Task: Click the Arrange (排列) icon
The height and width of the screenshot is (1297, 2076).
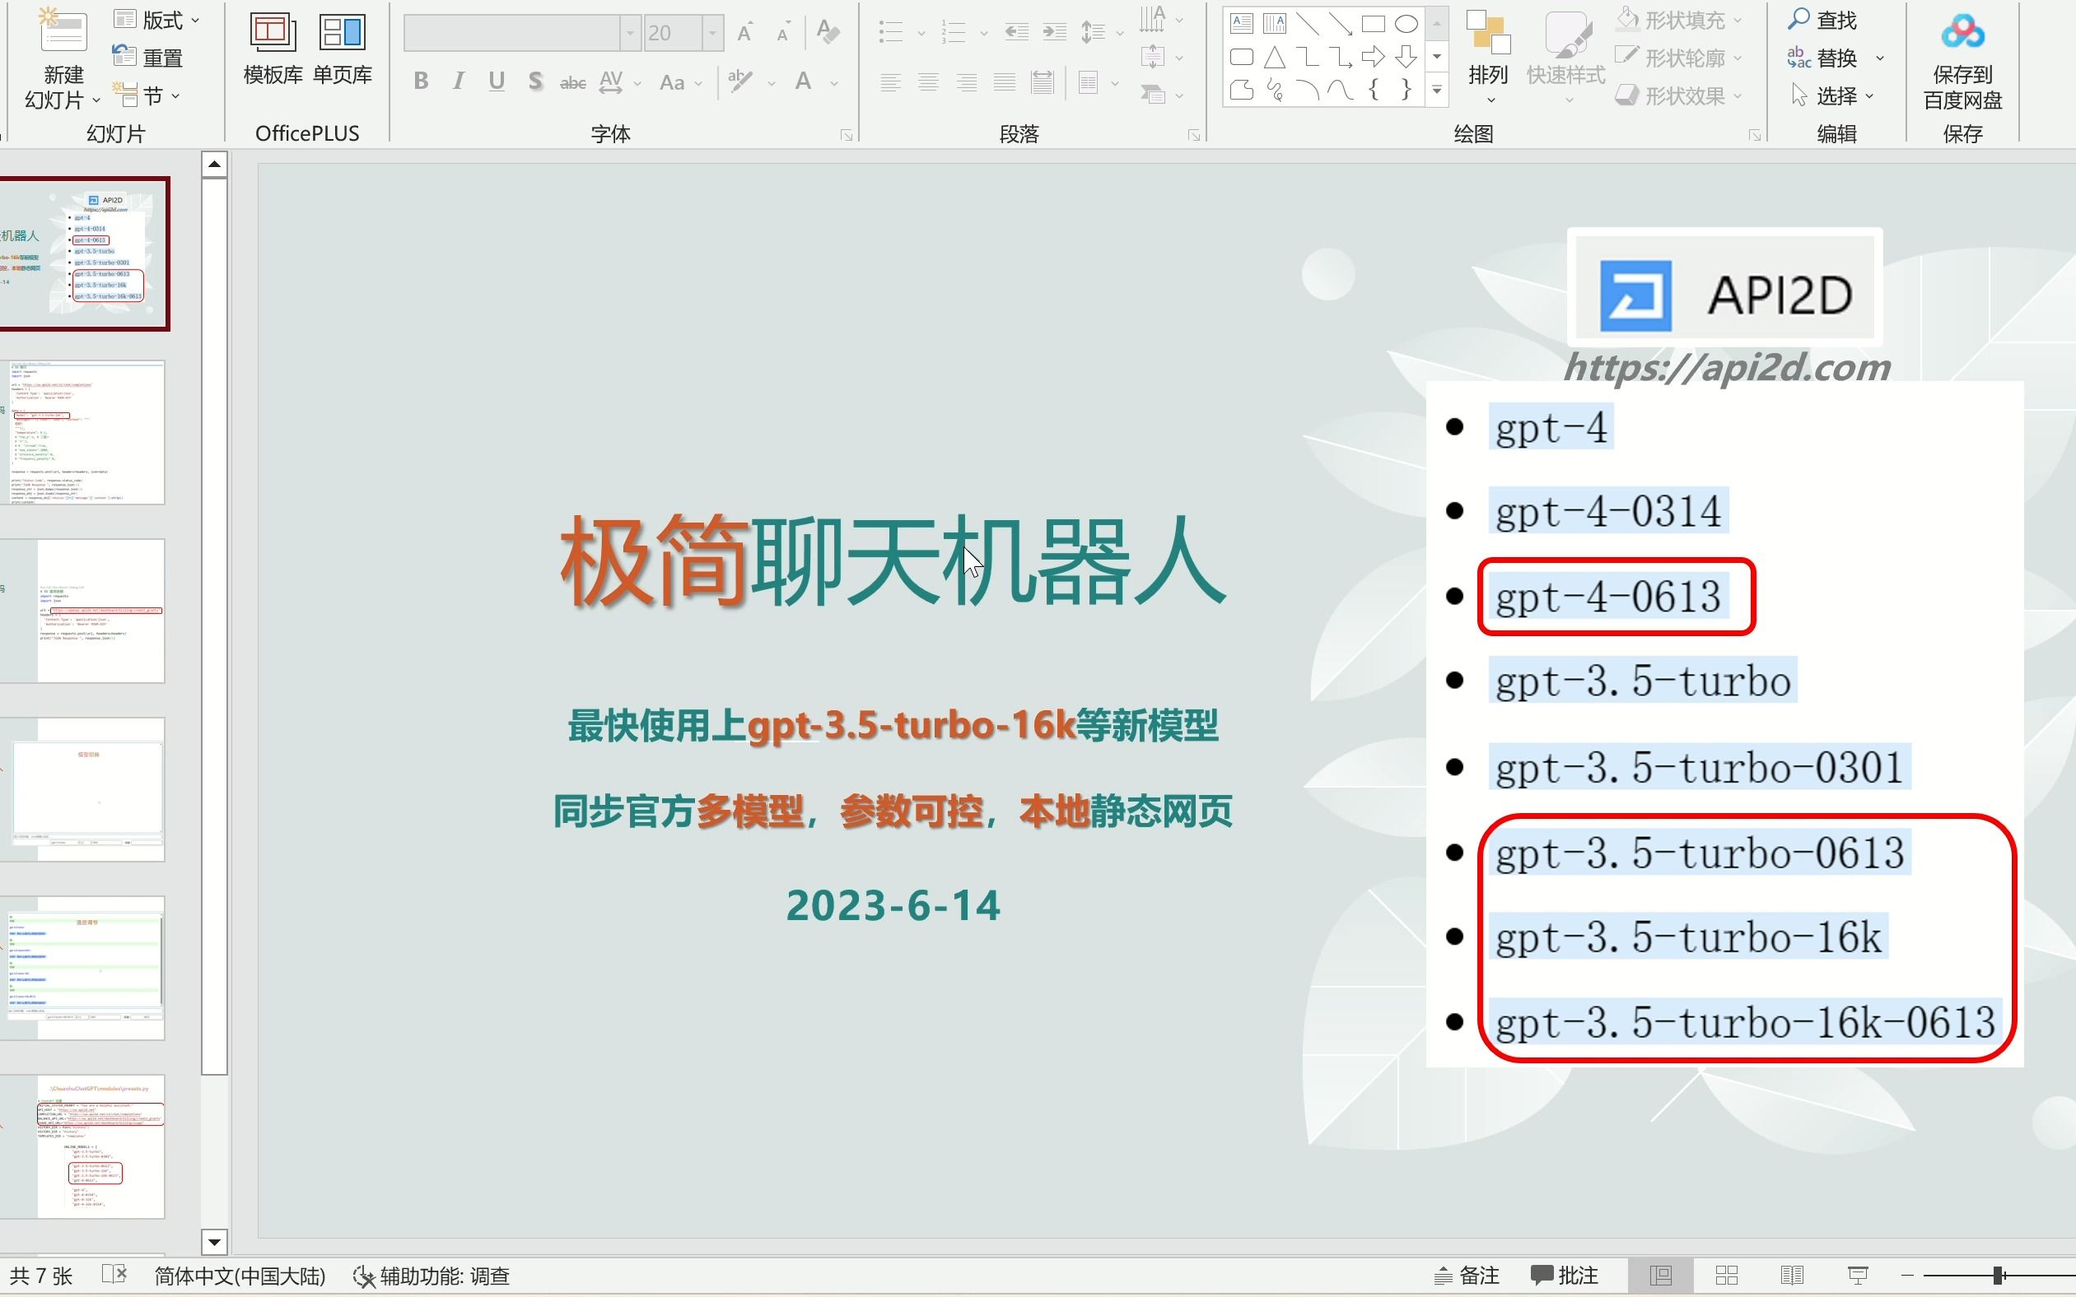Action: pos(1487,35)
